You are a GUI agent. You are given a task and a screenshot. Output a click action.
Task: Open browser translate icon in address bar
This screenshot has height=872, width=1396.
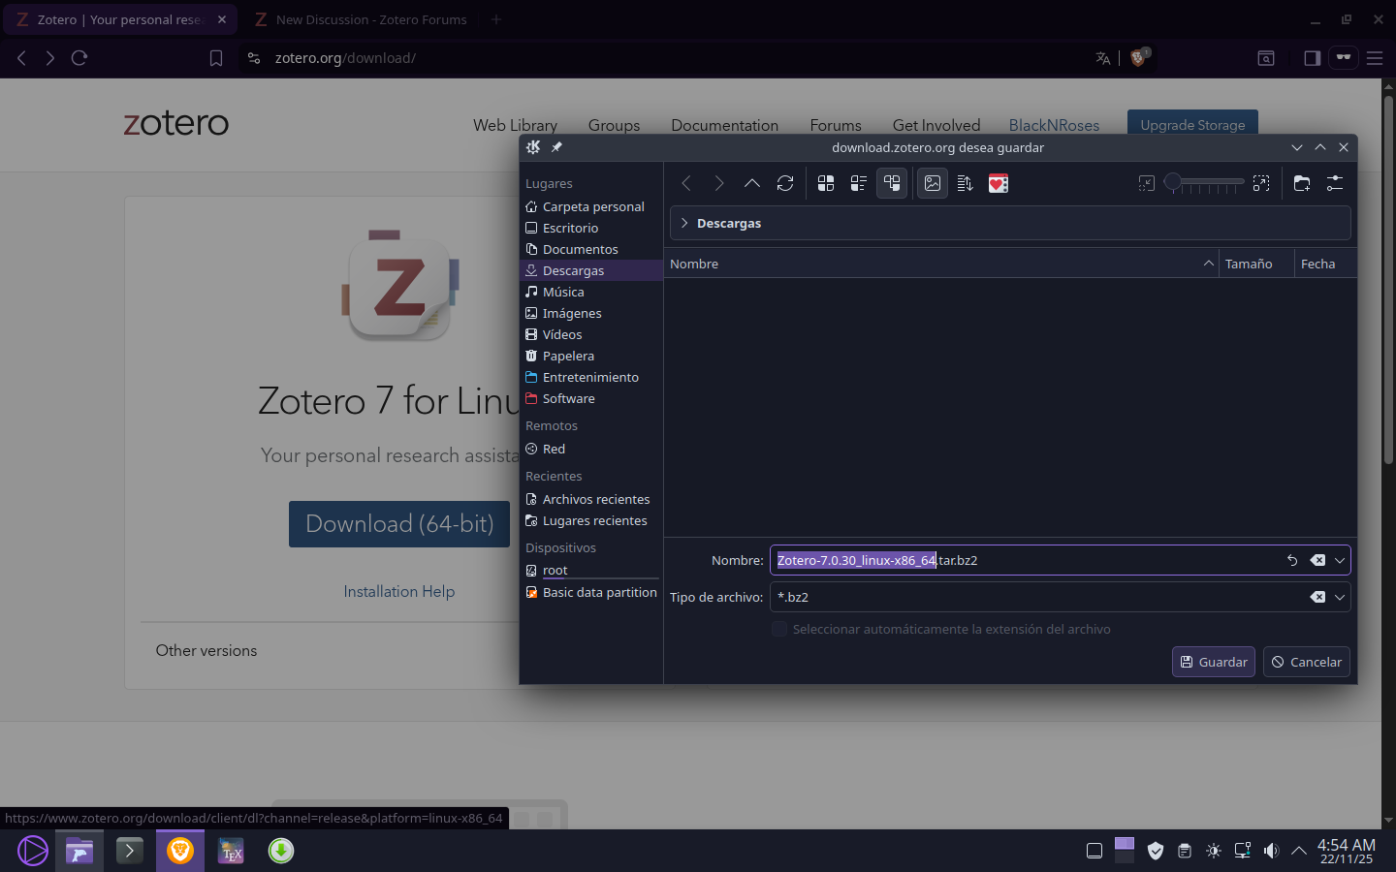1102,58
